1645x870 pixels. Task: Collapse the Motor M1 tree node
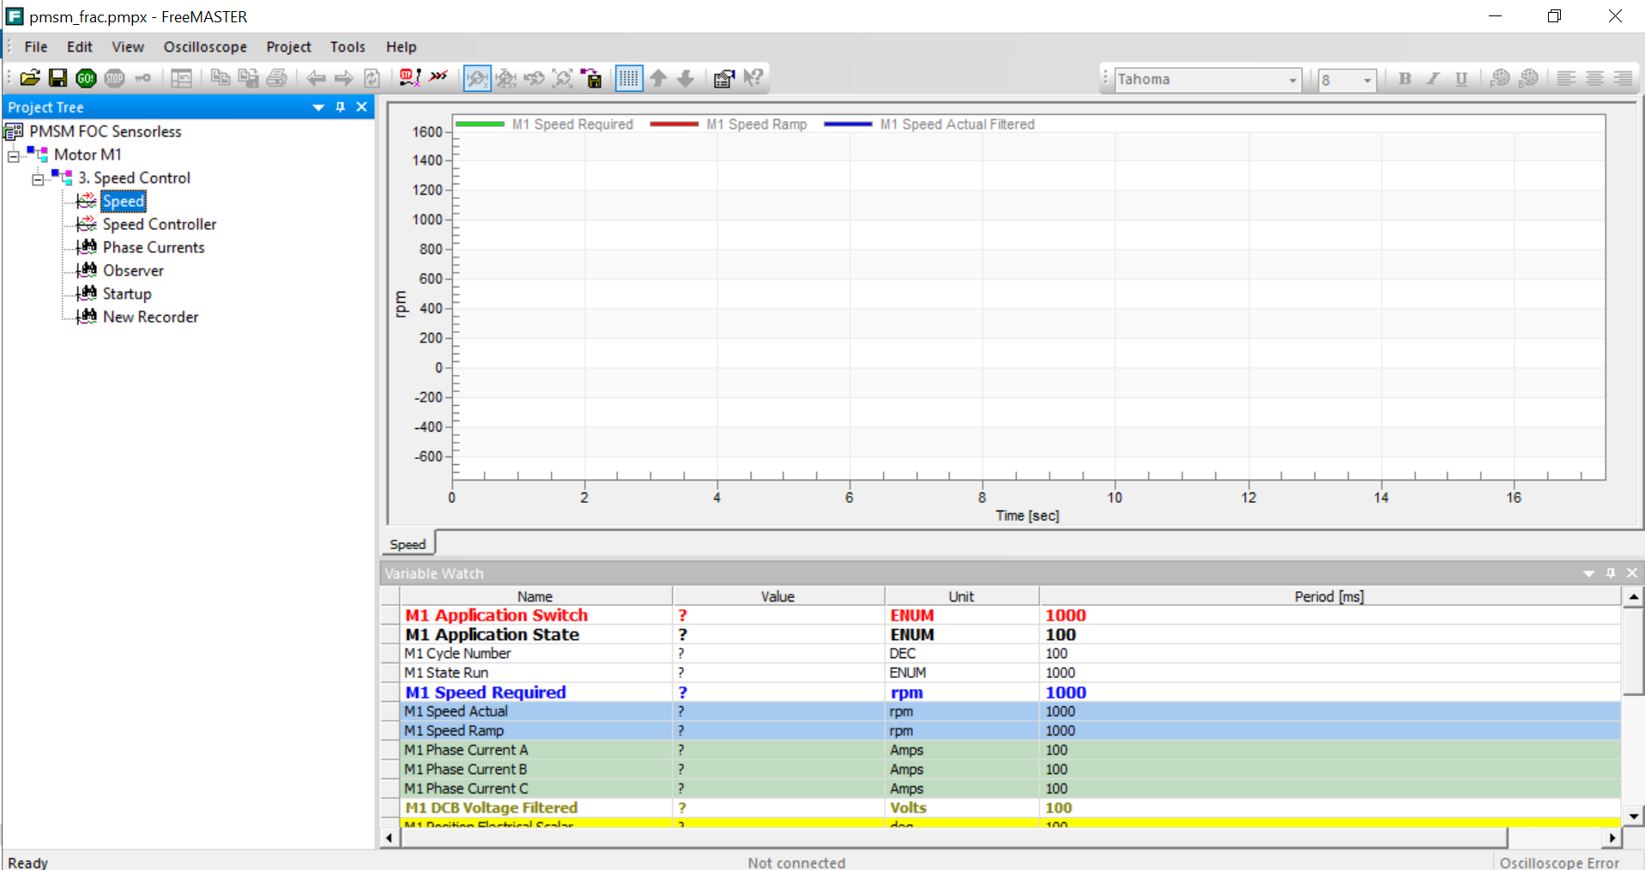[14, 156]
